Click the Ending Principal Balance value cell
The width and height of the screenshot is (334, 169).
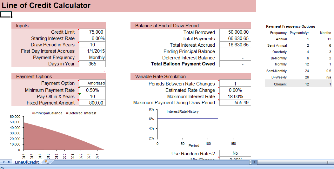[x=235, y=51]
